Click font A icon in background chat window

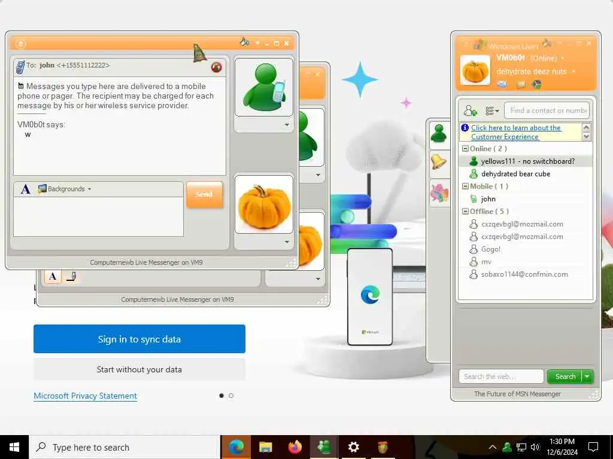pyautogui.click(x=53, y=276)
